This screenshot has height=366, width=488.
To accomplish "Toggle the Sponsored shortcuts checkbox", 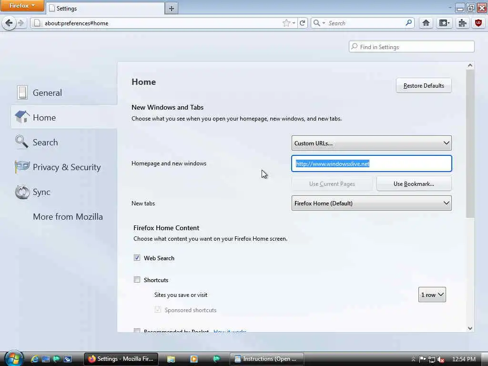I will tap(158, 310).
